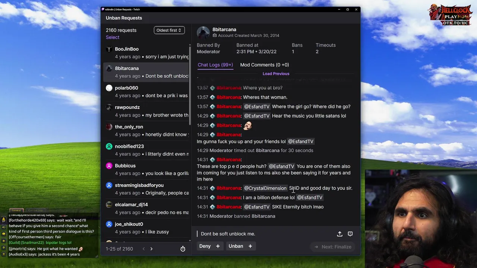Open the Oldest first sort dropdown
The image size is (477, 268).
[169, 30]
